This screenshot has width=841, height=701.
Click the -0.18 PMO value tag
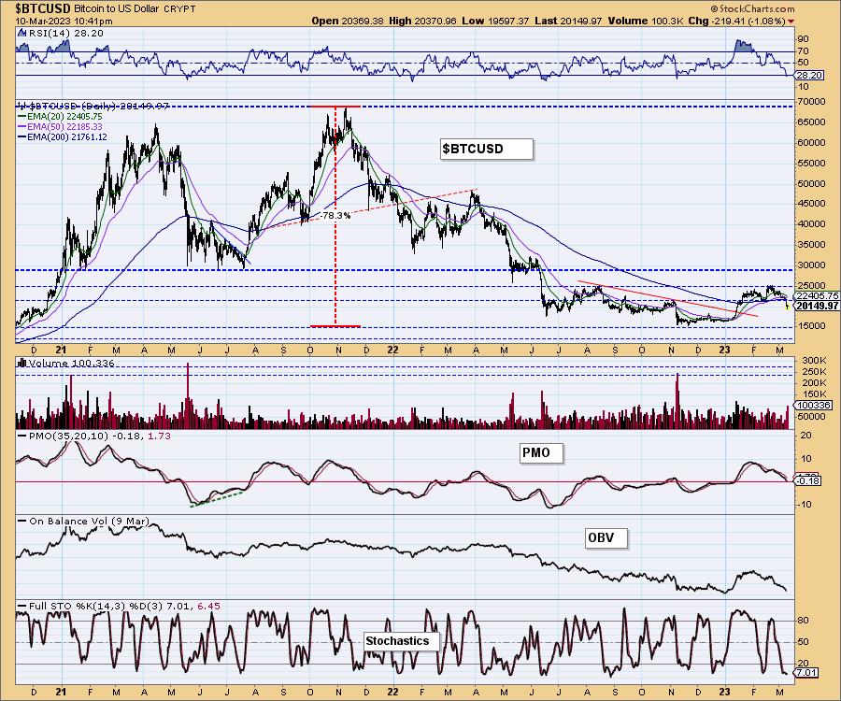tap(809, 481)
